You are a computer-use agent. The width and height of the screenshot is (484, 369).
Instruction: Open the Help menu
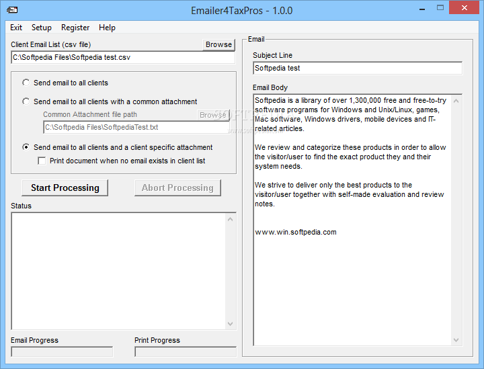click(x=107, y=28)
